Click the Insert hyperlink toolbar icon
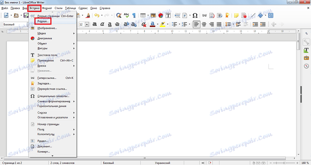 coord(205,16)
